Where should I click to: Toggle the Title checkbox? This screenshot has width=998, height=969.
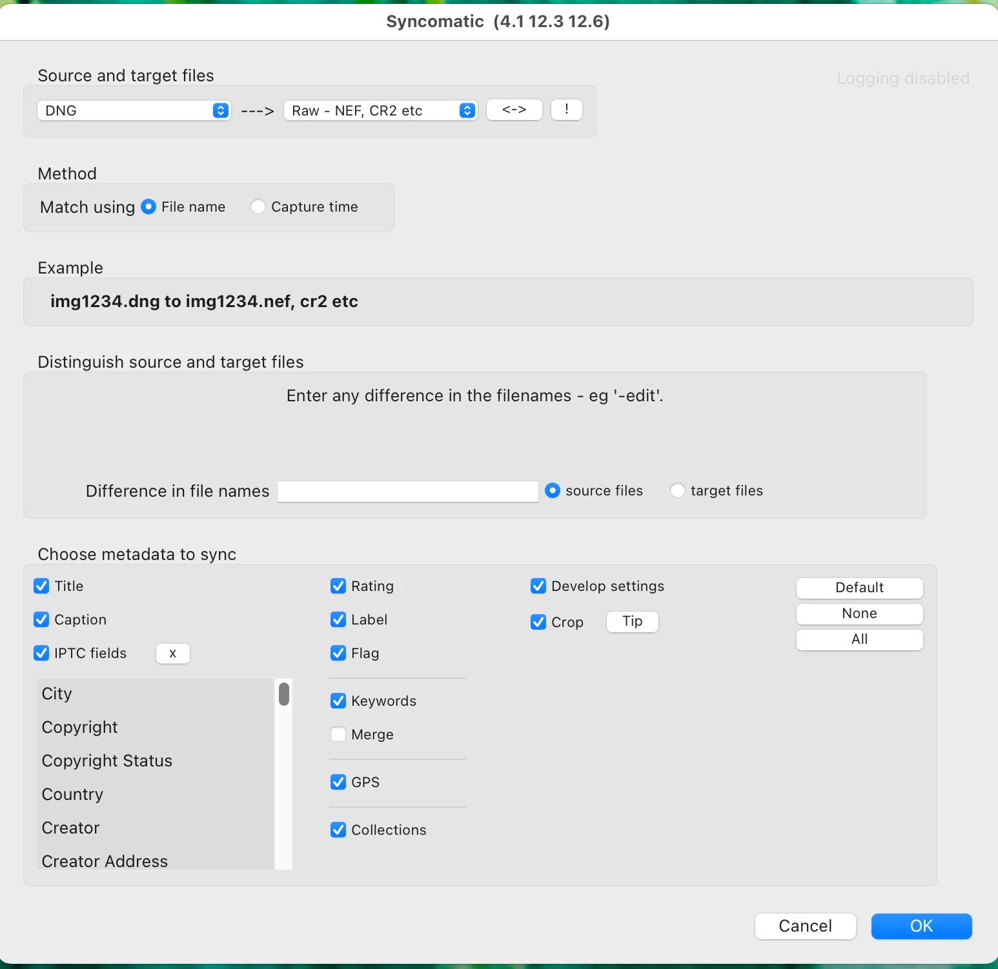[41, 586]
